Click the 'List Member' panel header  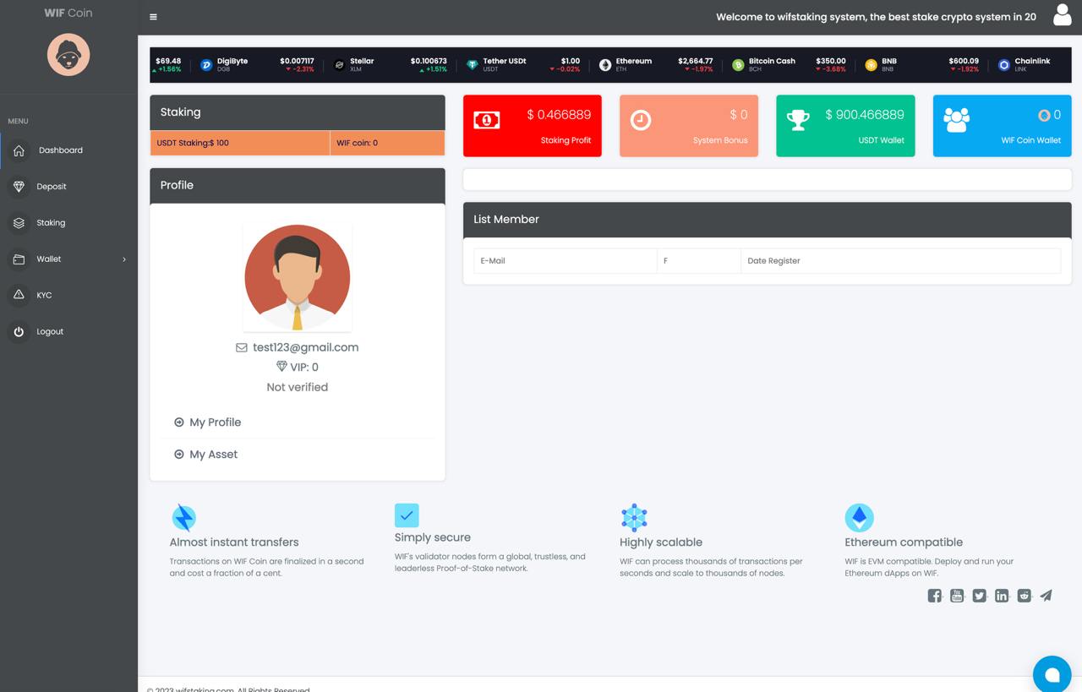point(768,220)
